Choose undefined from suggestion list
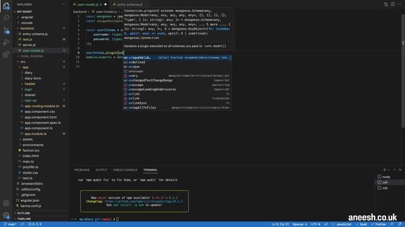Screen dimensions: 405x227 coord(177,62)
